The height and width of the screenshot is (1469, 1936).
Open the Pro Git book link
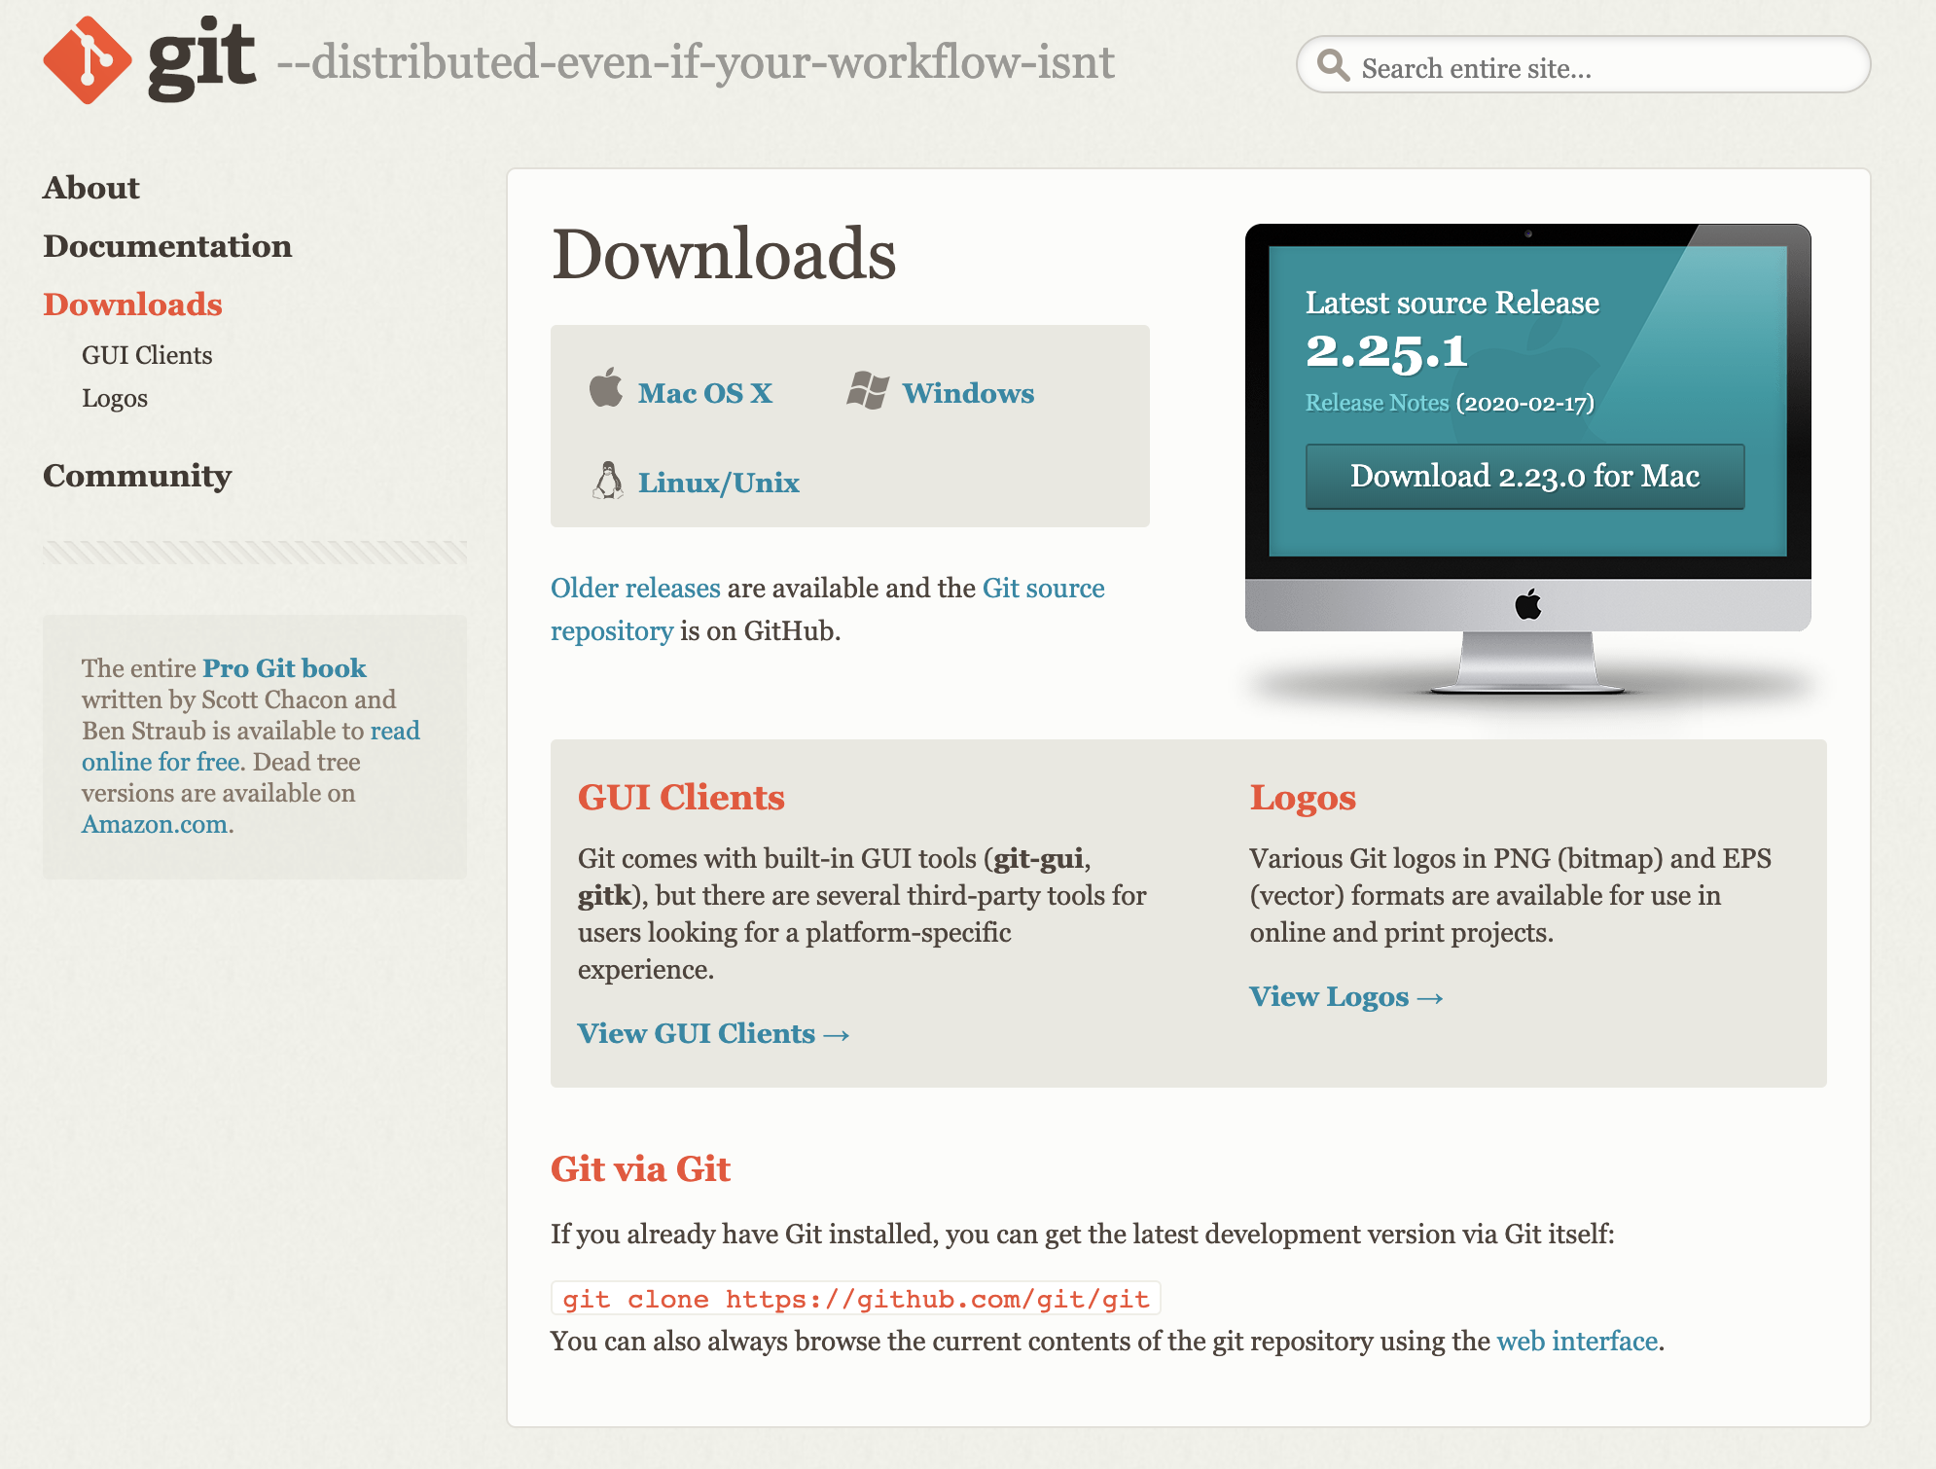[x=284, y=668]
